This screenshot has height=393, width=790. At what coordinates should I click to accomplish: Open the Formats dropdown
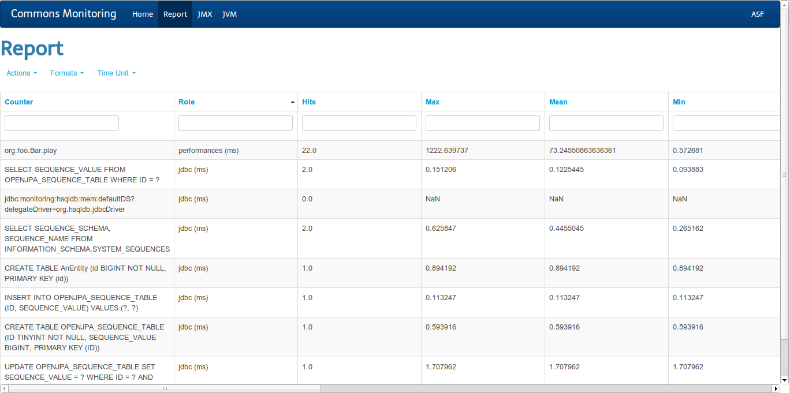pyautogui.click(x=66, y=73)
